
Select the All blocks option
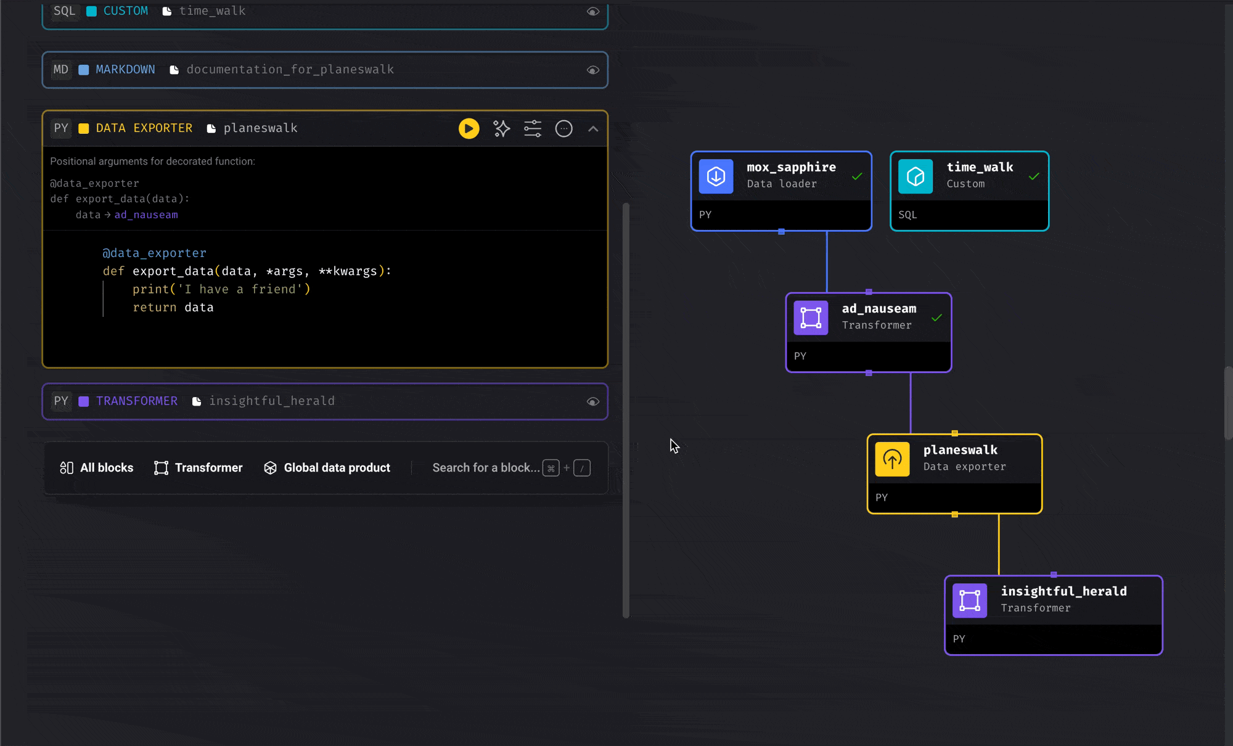[x=96, y=468]
